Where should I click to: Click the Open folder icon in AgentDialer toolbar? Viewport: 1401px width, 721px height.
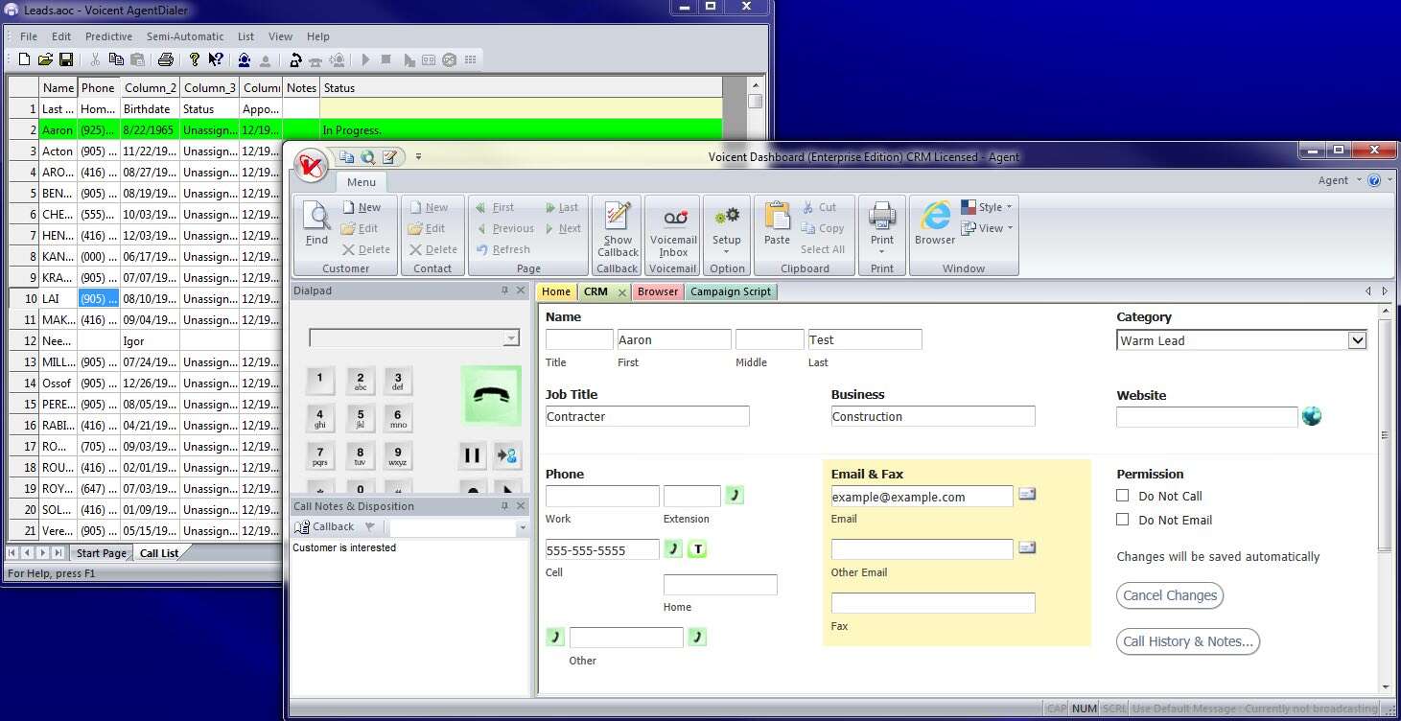point(45,59)
